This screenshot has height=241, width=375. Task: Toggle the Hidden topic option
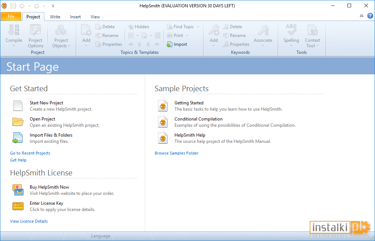[138, 27]
